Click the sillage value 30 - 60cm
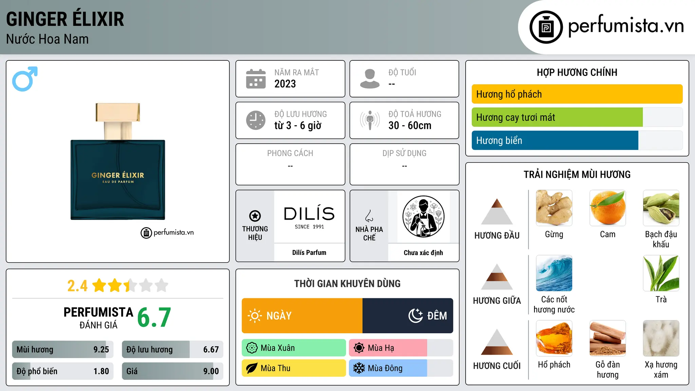The height and width of the screenshot is (391, 695). [x=410, y=126]
